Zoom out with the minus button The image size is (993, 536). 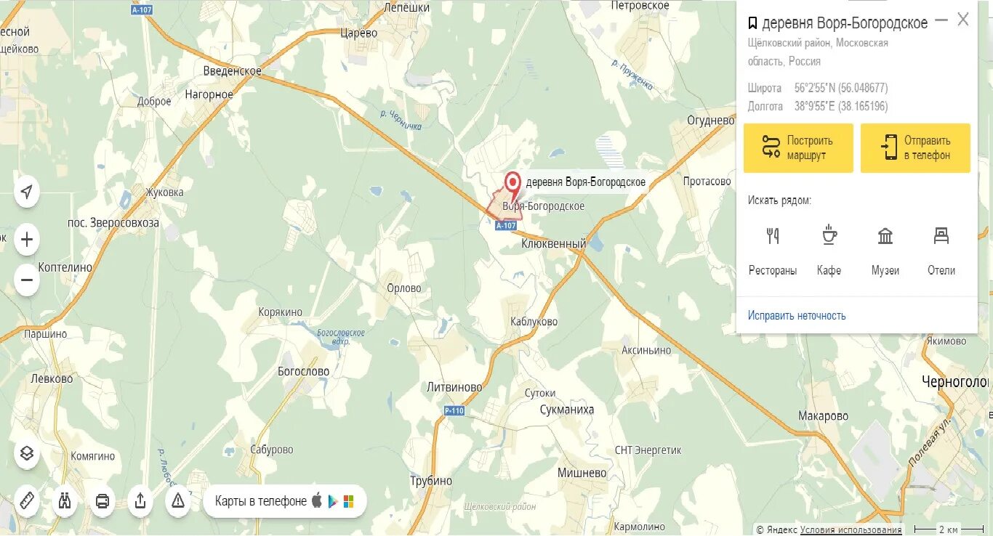pyautogui.click(x=27, y=280)
